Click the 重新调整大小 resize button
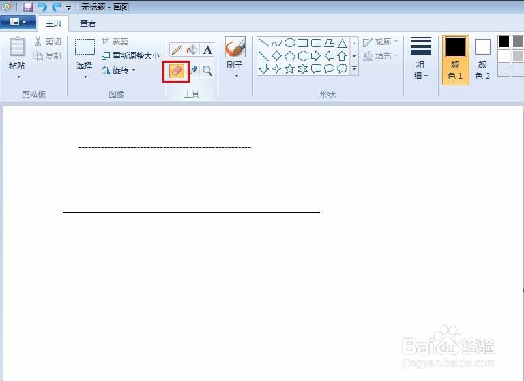 130,56
